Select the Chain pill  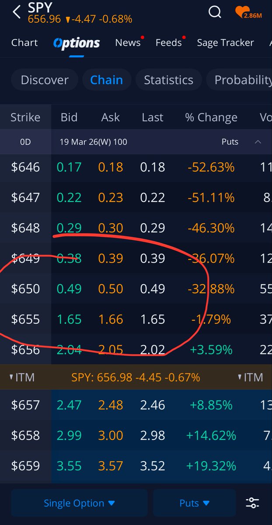click(x=106, y=80)
